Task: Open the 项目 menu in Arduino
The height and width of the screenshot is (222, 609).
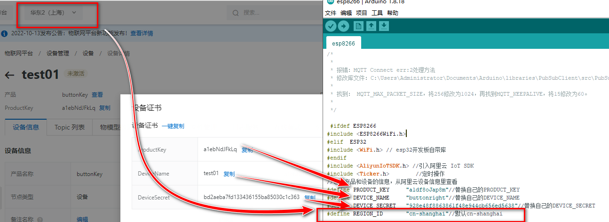Action: [361, 13]
